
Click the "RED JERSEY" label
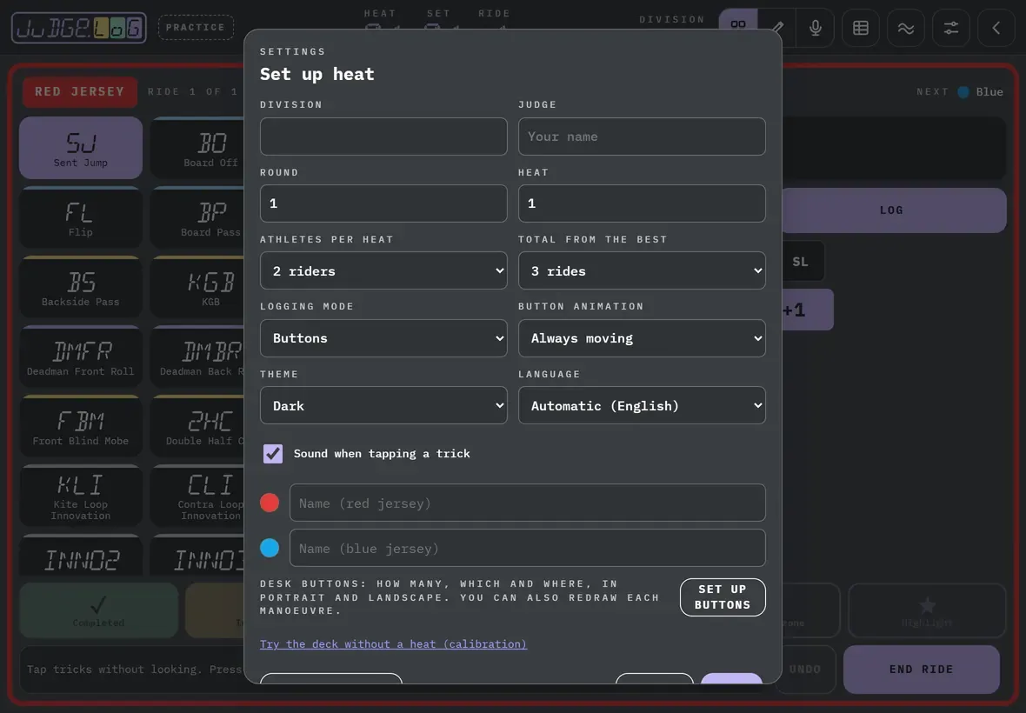coord(80,91)
